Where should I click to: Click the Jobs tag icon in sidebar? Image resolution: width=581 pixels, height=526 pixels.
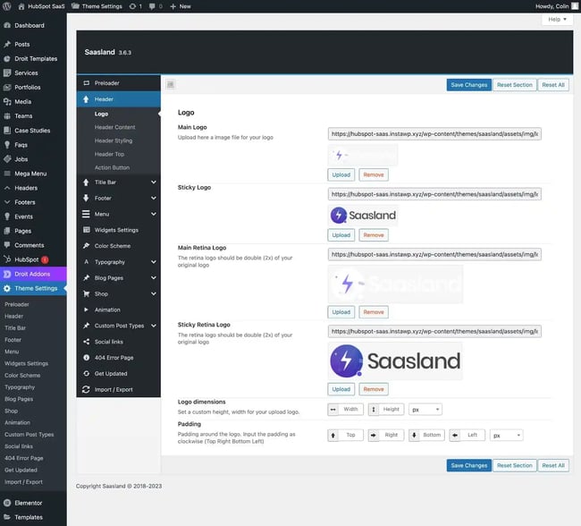pyautogui.click(x=7, y=159)
